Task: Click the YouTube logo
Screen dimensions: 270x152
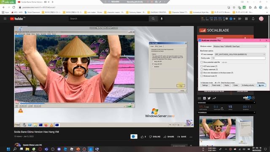Action: click(16, 19)
